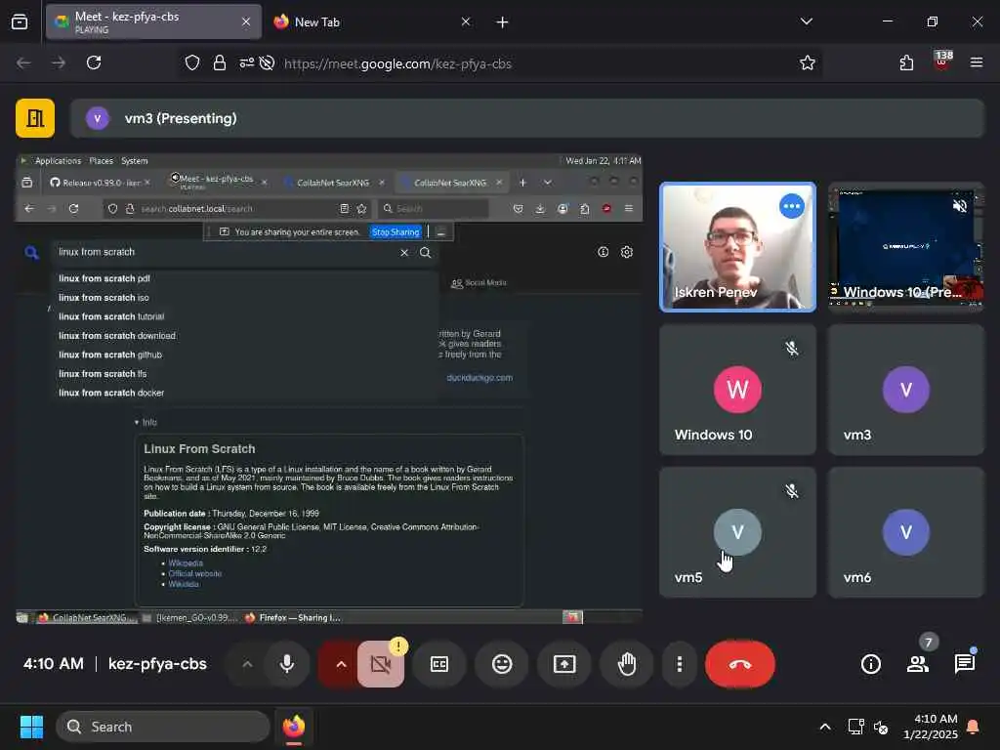Open meeting details info icon
The image size is (1000, 750).
pos(870,664)
